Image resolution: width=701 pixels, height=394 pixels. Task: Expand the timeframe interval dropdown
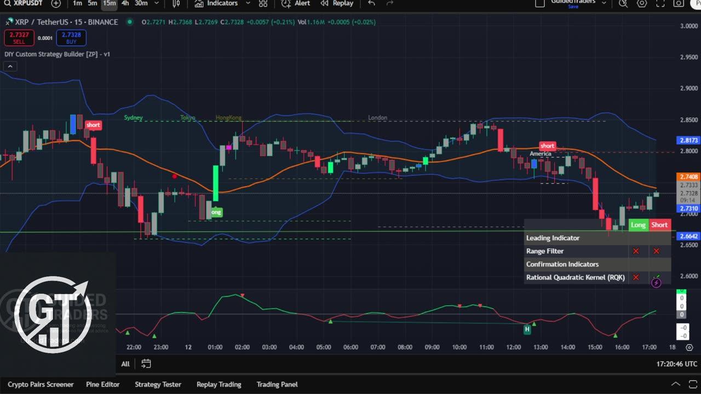[x=157, y=3]
